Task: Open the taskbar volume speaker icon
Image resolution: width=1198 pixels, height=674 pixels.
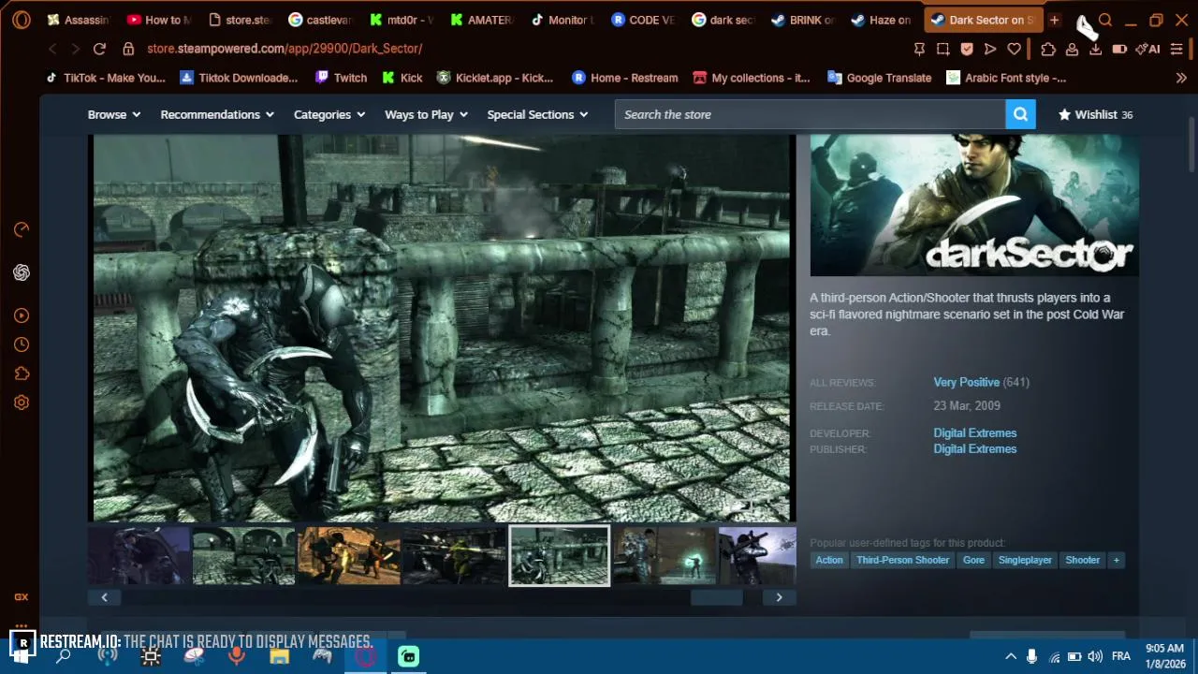Action: coord(1095,656)
